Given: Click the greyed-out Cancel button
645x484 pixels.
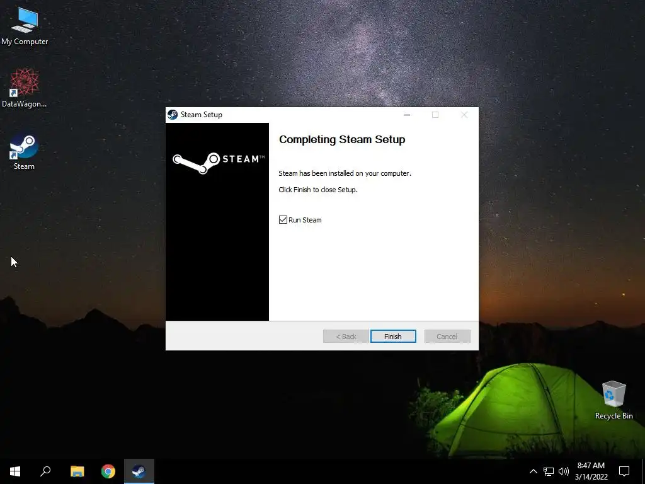Looking at the screenshot, I should (x=447, y=337).
